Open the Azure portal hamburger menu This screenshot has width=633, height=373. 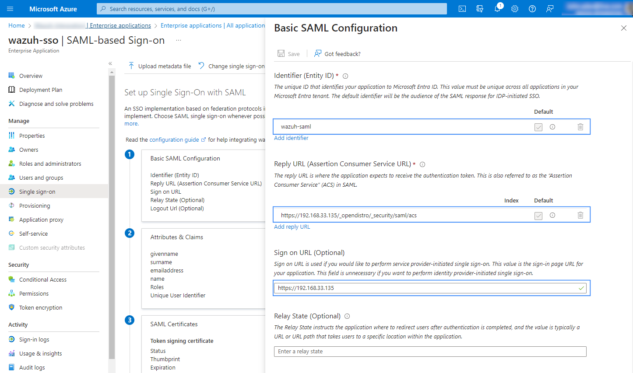pyautogui.click(x=11, y=9)
